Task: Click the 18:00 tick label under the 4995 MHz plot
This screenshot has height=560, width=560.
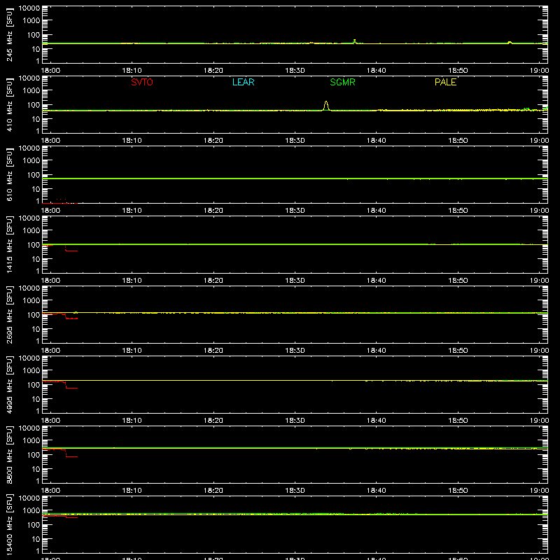Action: pyautogui.click(x=50, y=421)
